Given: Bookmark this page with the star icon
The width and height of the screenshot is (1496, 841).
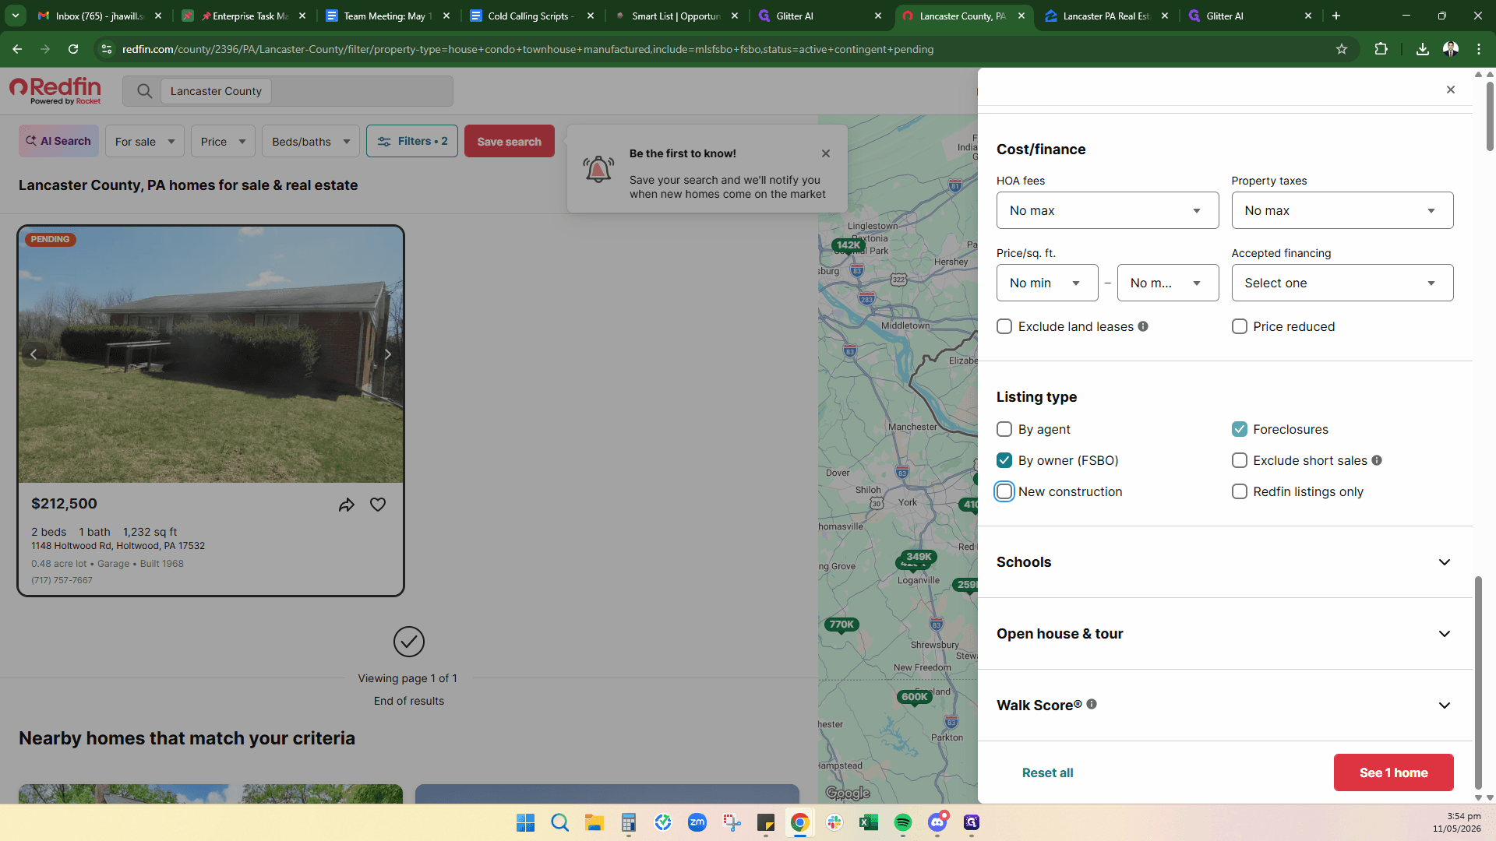Looking at the screenshot, I should (x=1342, y=49).
